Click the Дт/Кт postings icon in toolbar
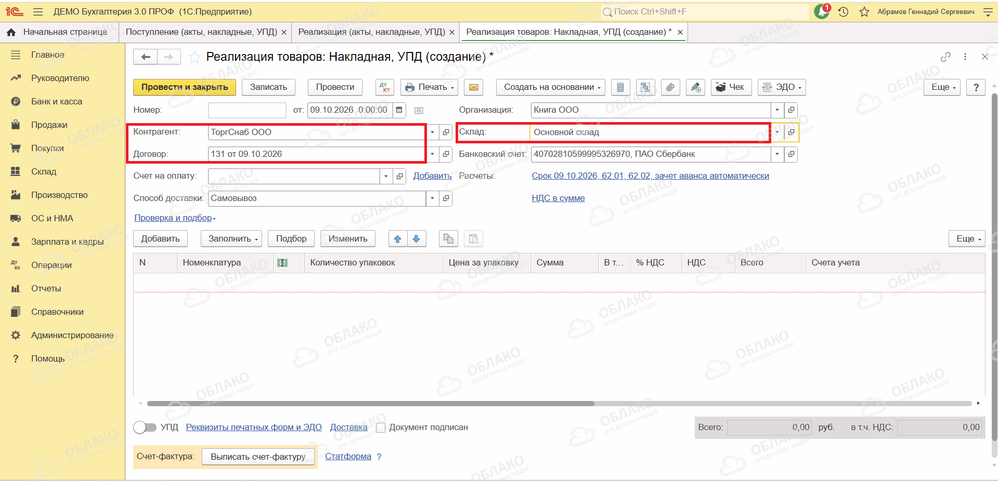The height and width of the screenshot is (481, 998). pyautogui.click(x=385, y=87)
